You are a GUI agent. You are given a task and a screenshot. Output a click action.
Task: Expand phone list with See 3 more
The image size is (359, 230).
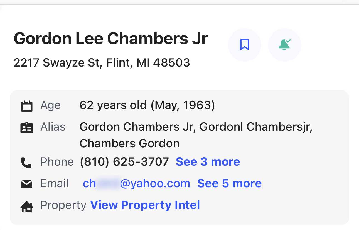click(208, 162)
